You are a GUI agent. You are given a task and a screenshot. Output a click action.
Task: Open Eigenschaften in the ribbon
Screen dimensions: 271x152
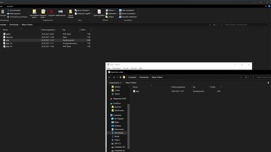(x=99, y=14)
